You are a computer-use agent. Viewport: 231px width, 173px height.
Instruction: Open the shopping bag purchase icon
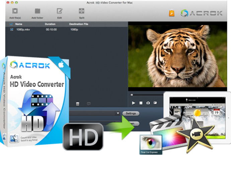coord(172,13)
